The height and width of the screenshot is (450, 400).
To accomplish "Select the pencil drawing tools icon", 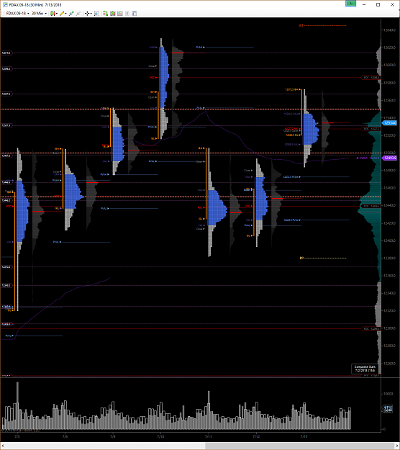I will pos(62,13).
